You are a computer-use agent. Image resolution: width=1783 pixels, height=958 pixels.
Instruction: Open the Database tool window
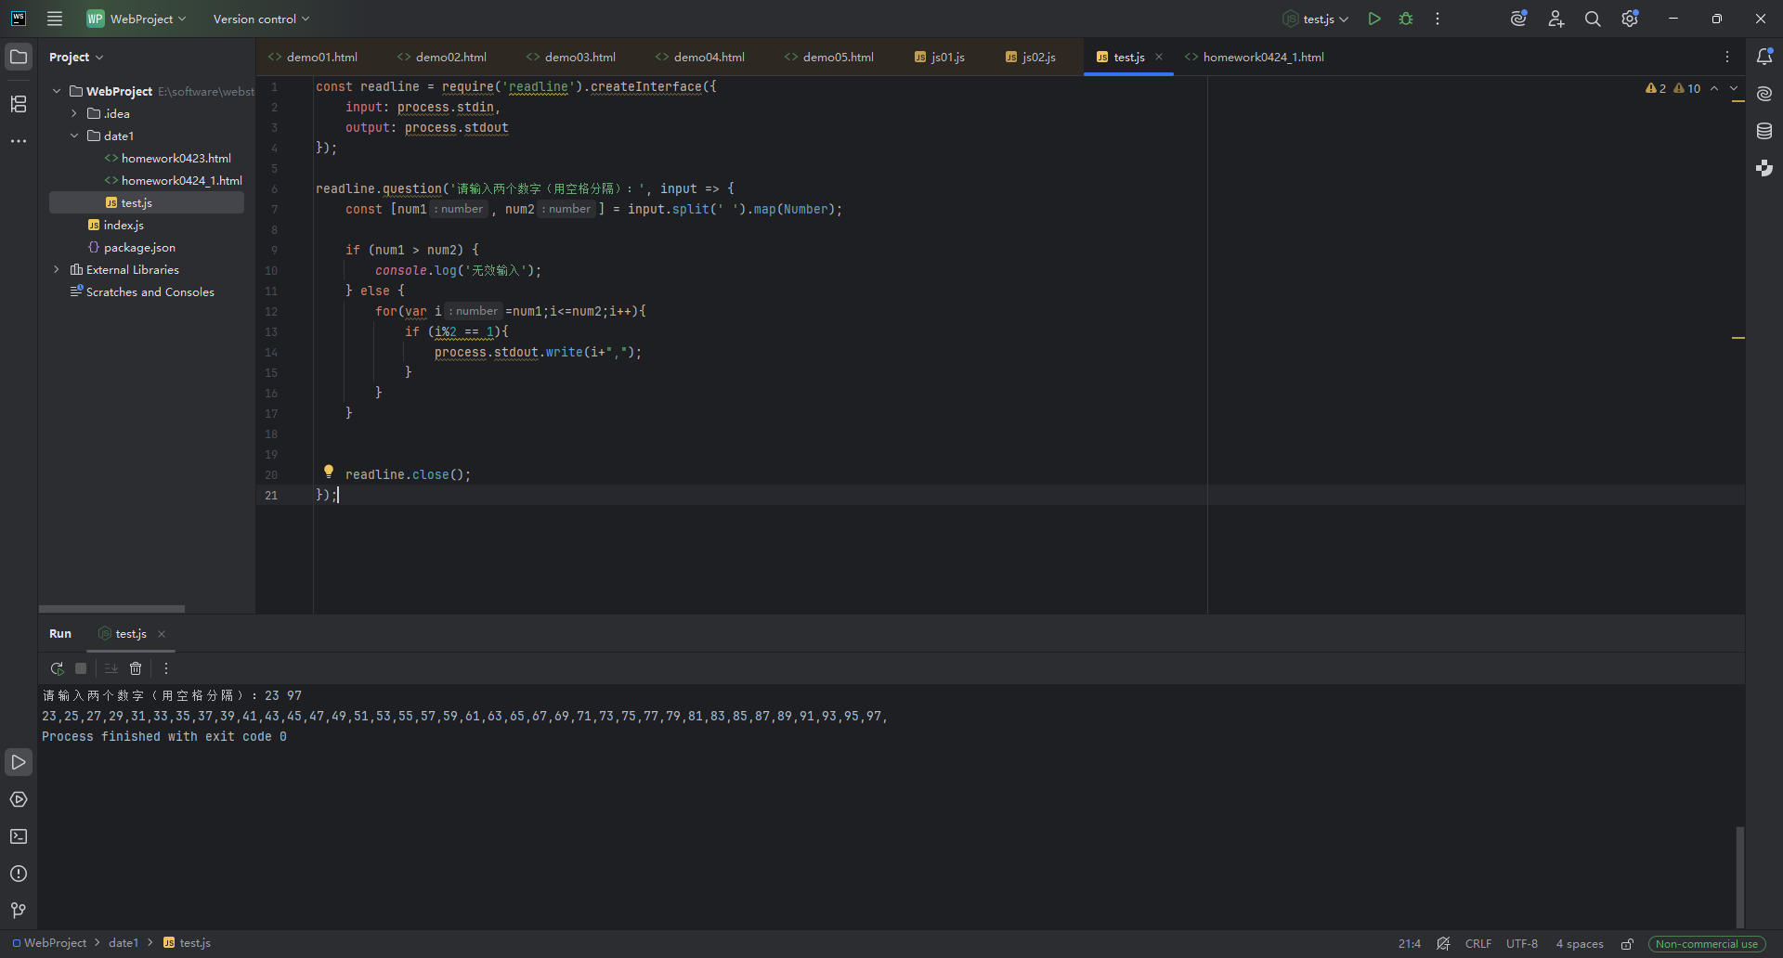(x=1764, y=131)
